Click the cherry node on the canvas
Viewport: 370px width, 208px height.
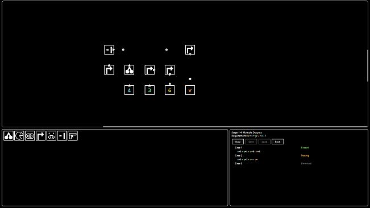click(130, 70)
